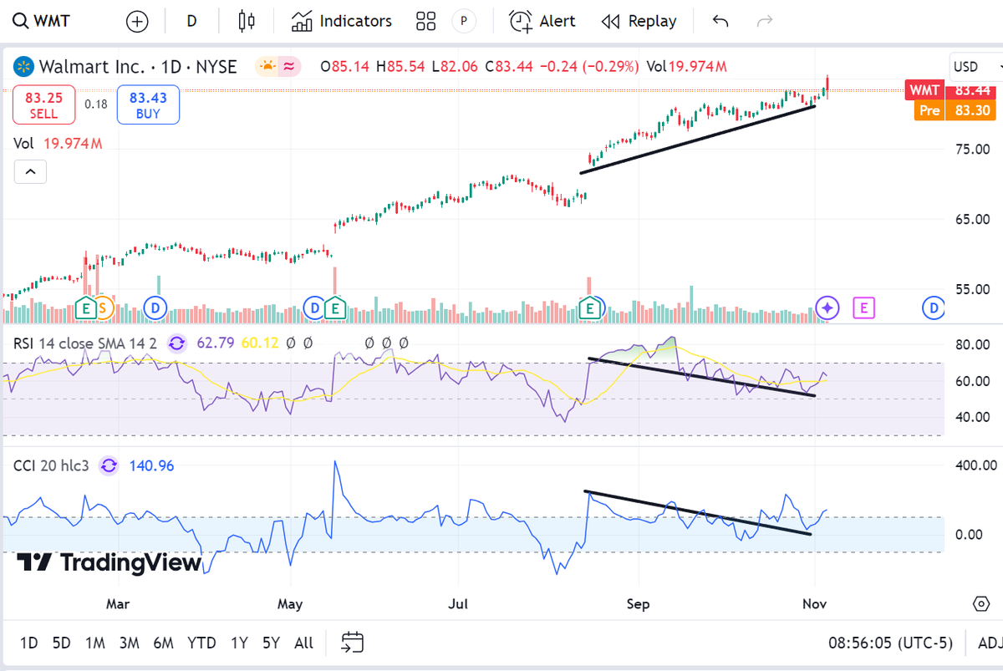Switch to the YTD timeframe
This screenshot has width=1003, height=671.
click(x=201, y=643)
